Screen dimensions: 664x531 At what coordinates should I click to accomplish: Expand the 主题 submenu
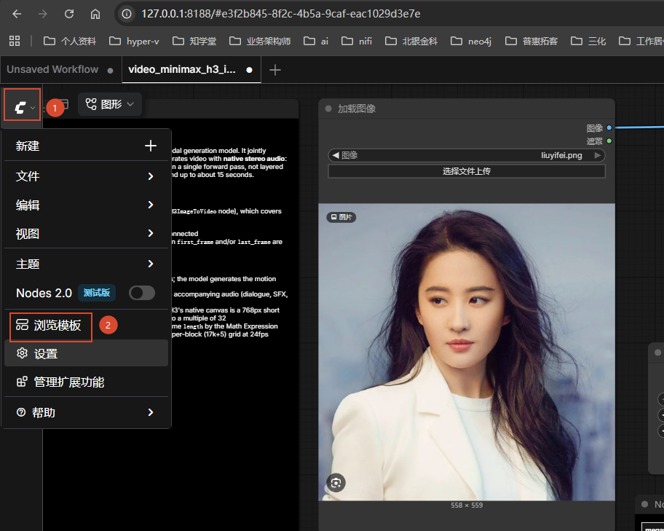point(87,264)
